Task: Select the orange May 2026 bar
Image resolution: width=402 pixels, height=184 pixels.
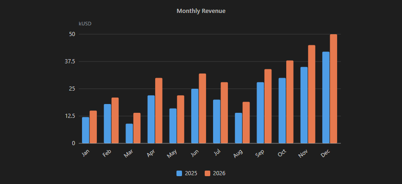Action: [x=181, y=119]
